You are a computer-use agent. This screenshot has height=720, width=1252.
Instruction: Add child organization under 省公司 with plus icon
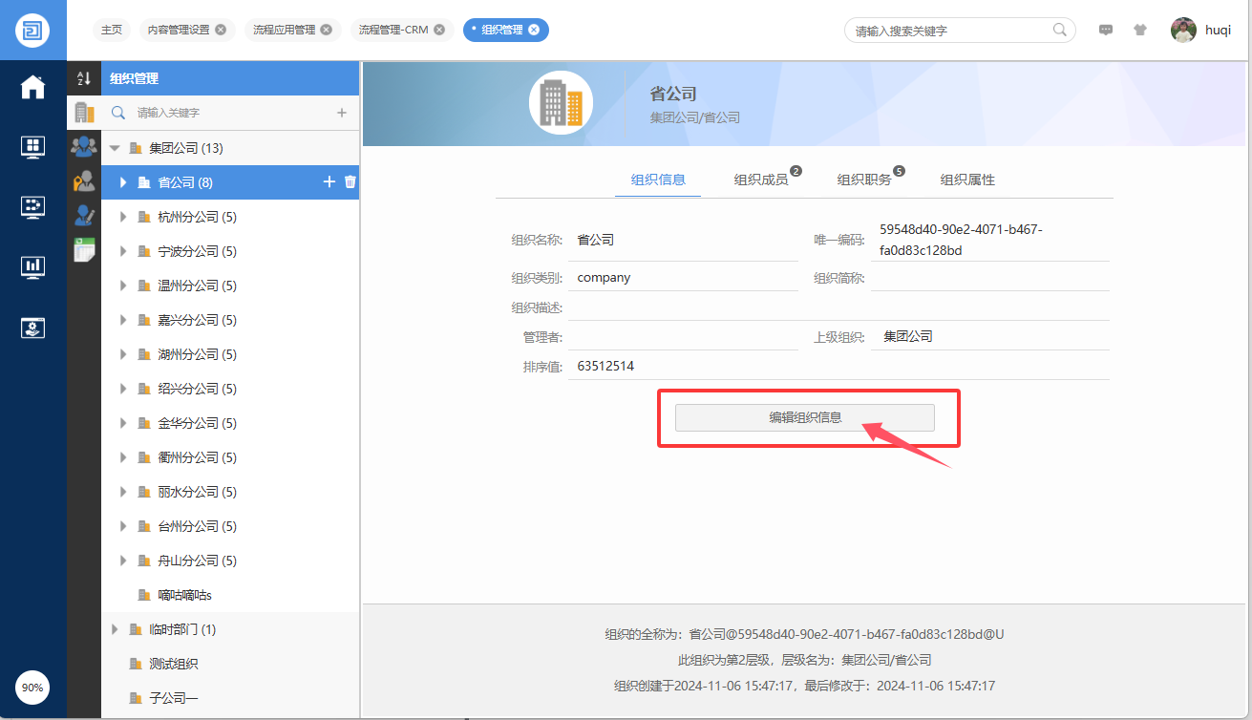(329, 182)
